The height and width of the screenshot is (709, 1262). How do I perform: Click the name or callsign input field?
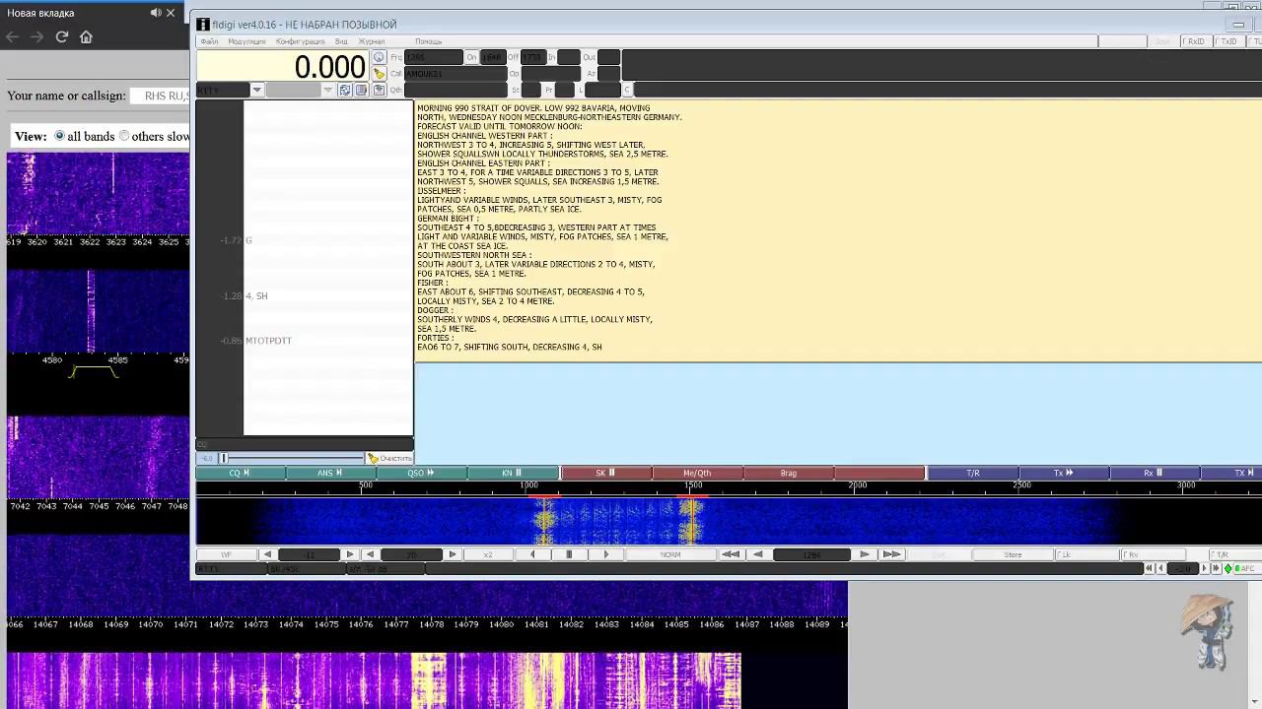pyautogui.click(x=160, y=96)
